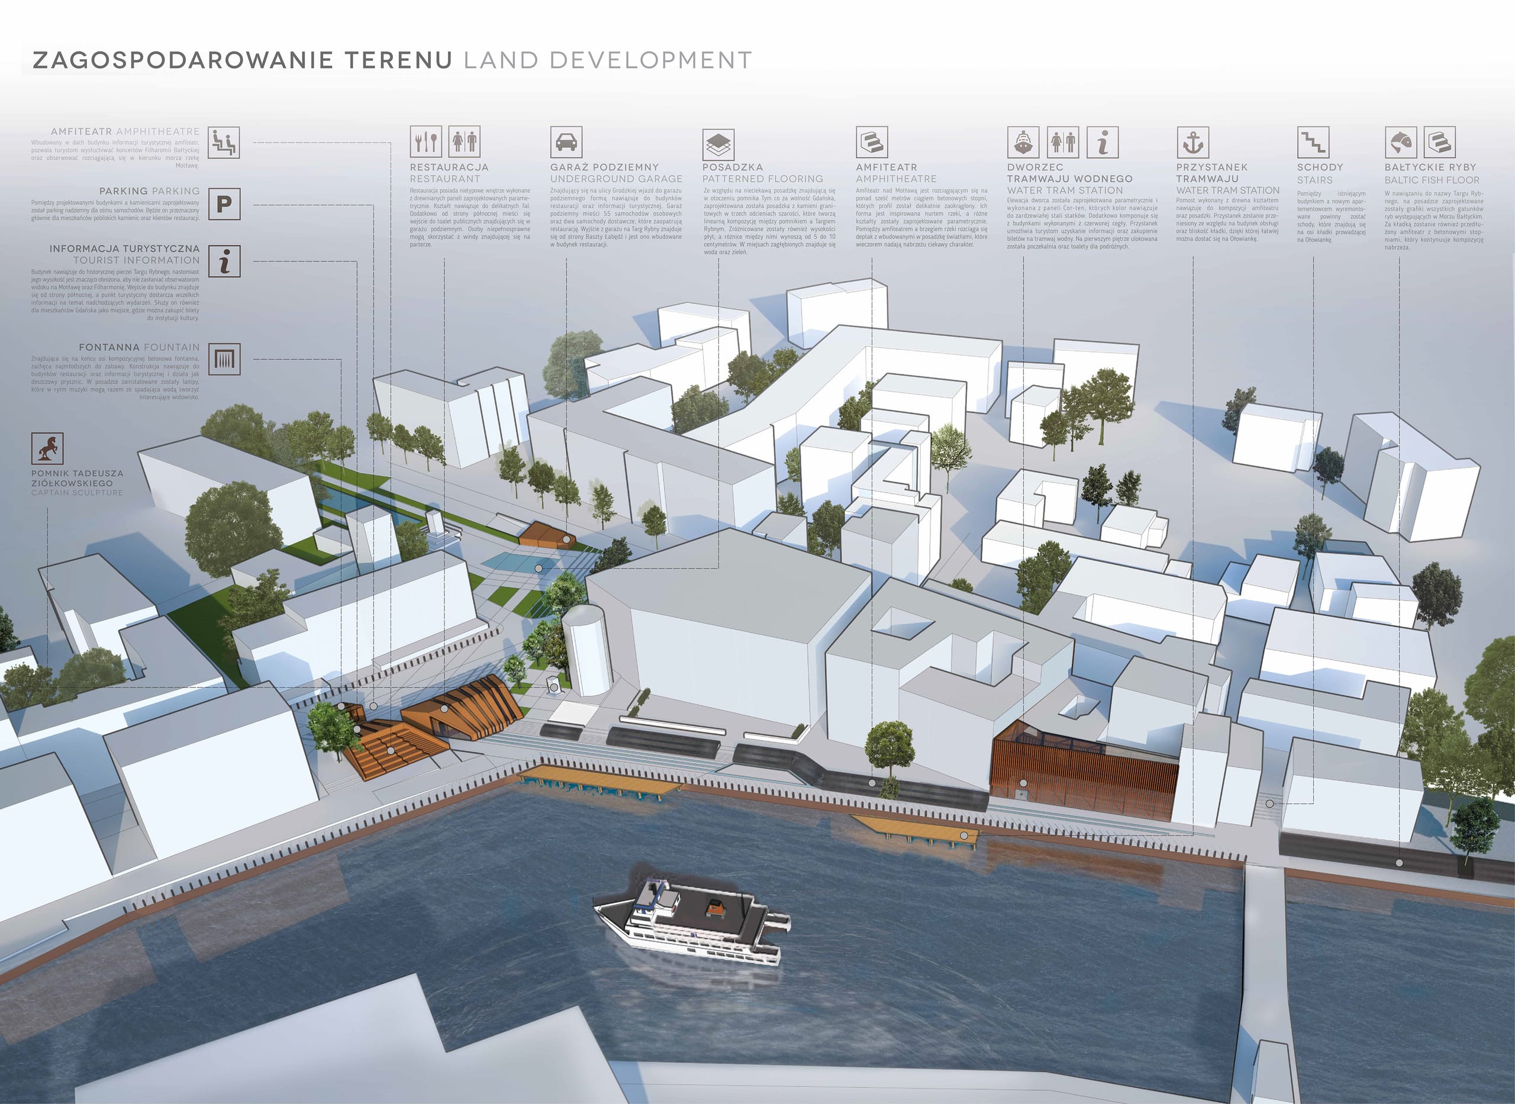Viewport: 1515px width, 1104px height.
Task: Select the FONTANNA FOUNTAIN heading
Action: (139, 347)
